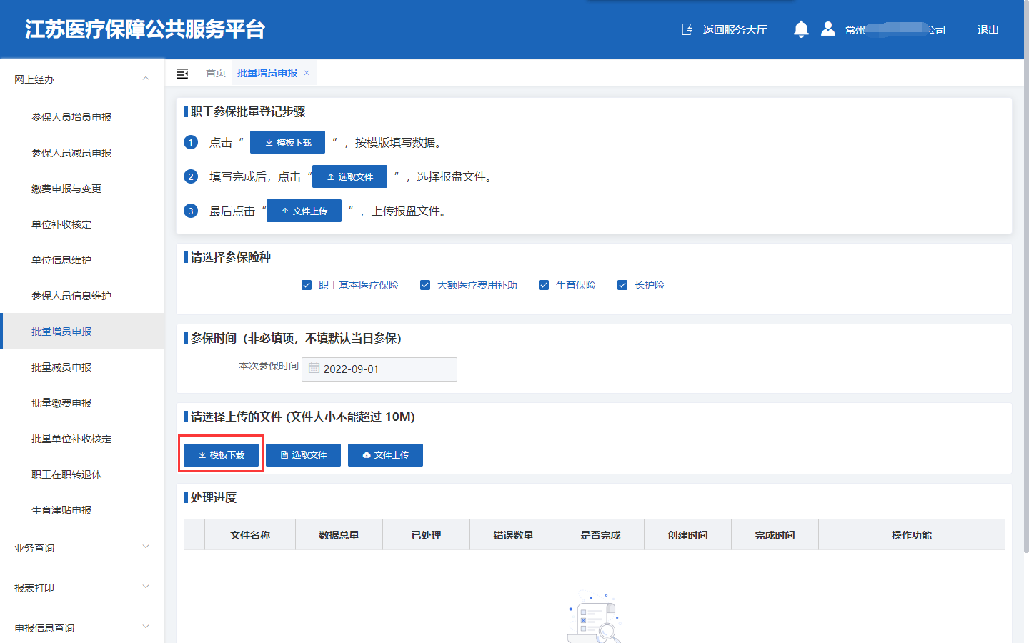This screenshot has height=643, width=1029.
Task: Expand the 报表打印 sidebar menu
Action: [146, 587]
